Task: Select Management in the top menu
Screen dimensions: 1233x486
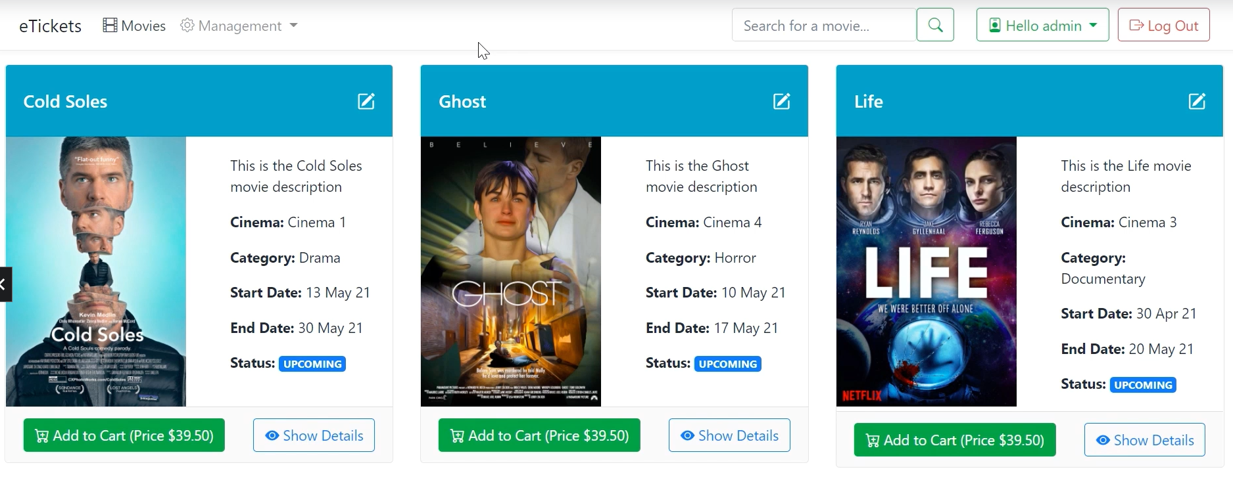Action: [238, 25]
